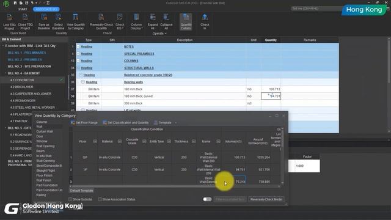Click the first quick access document icon

click(x=15, y=3)
